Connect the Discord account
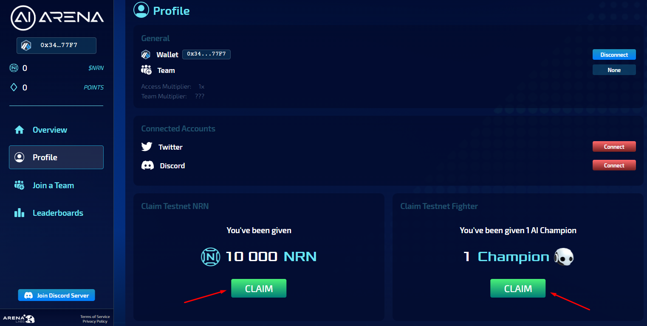 click(x=614, y=165)
